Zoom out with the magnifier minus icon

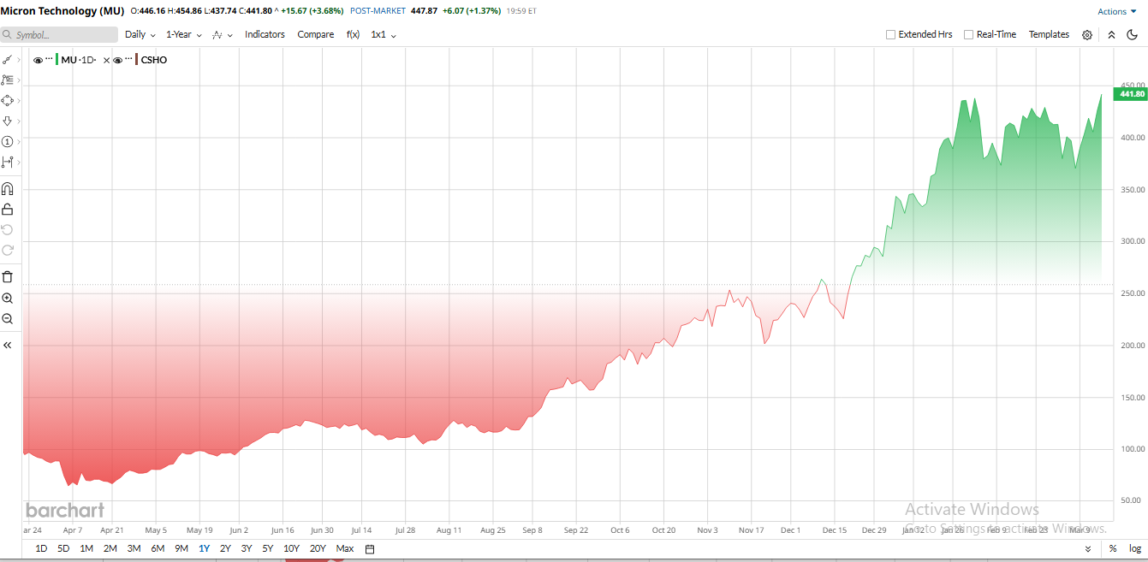point(7,319)
